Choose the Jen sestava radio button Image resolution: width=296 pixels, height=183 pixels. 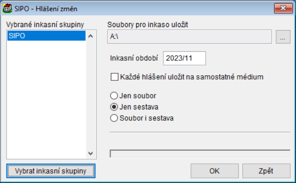[114, 107]
